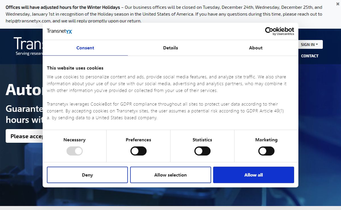Click the 'This website uses cookies' heading
Viewport: 341px width, 210px height.
tap(75, 68)
